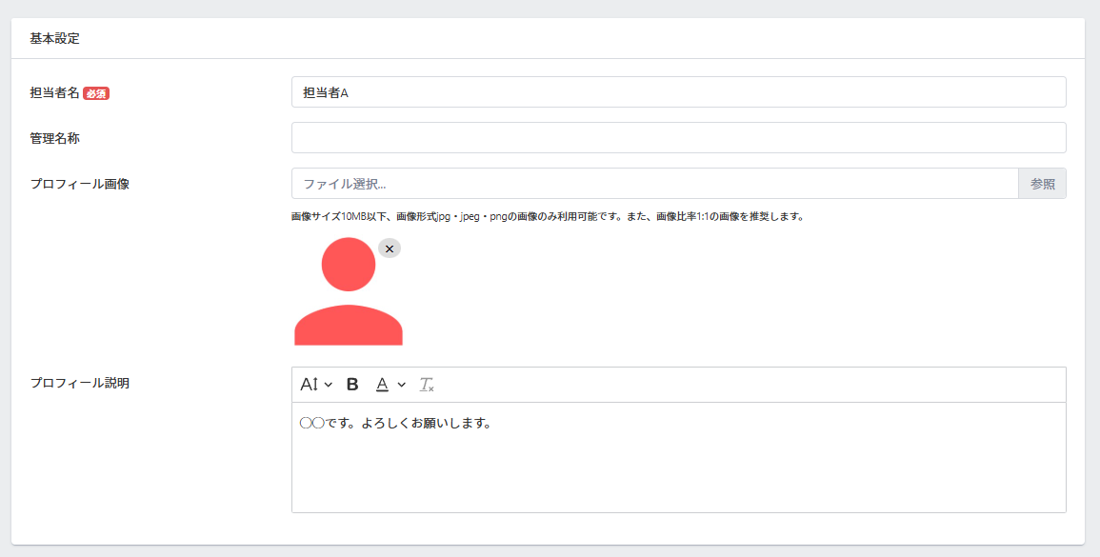Toggle bold formatting in profile editor
The image size is (1100, 557).
click(x=352, y=385)
